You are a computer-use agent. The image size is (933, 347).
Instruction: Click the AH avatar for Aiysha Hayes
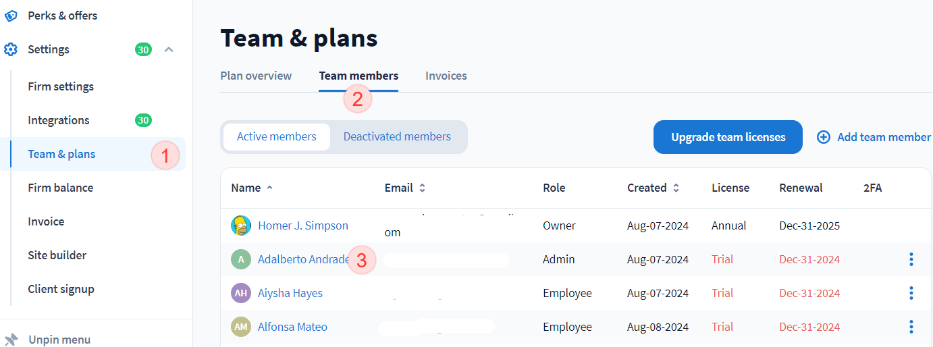(x=241, y=293)
